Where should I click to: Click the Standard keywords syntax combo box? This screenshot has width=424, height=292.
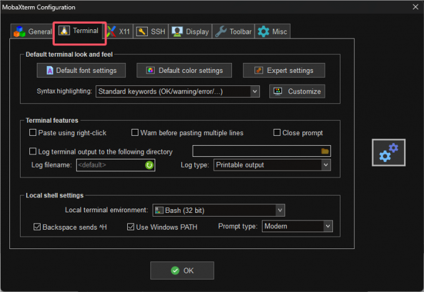point(178,92)
